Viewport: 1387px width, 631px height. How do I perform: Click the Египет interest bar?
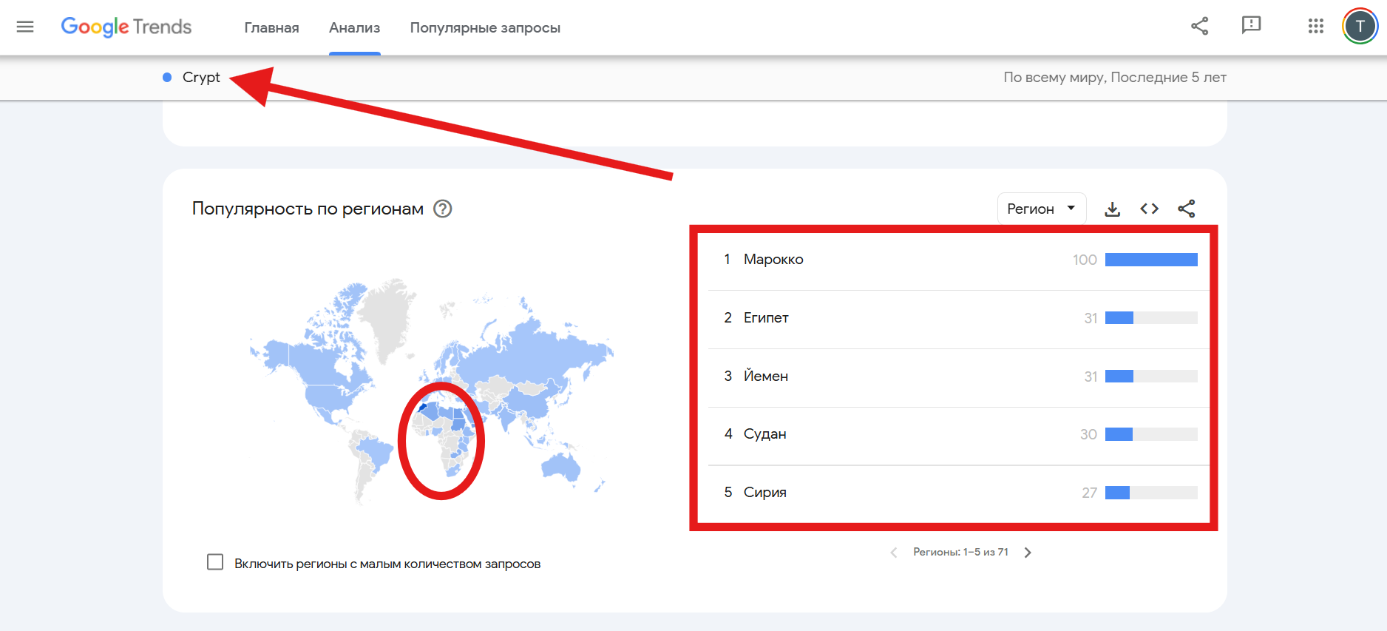click(1150, 318)
